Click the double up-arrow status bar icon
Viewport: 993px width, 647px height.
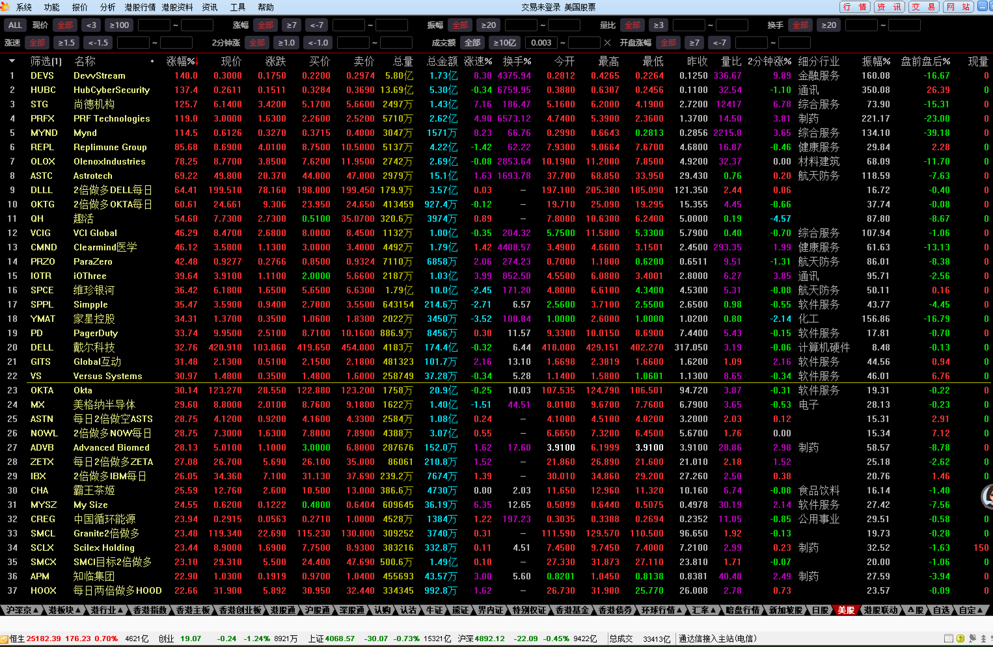[x=984, y=638]
